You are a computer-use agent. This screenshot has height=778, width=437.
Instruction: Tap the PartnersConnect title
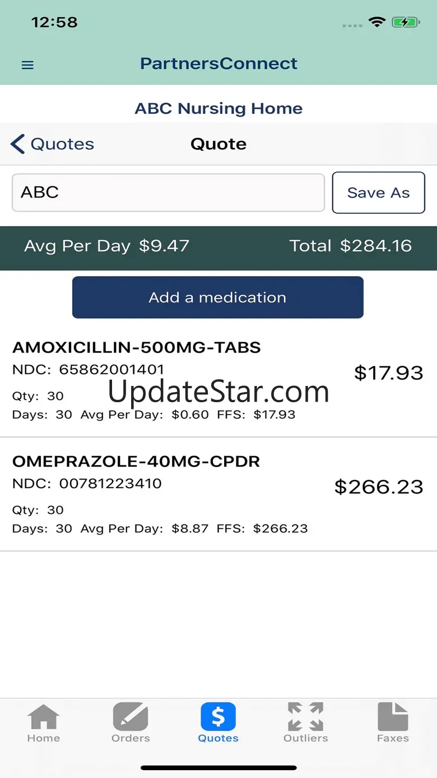[x=218, y=63]
